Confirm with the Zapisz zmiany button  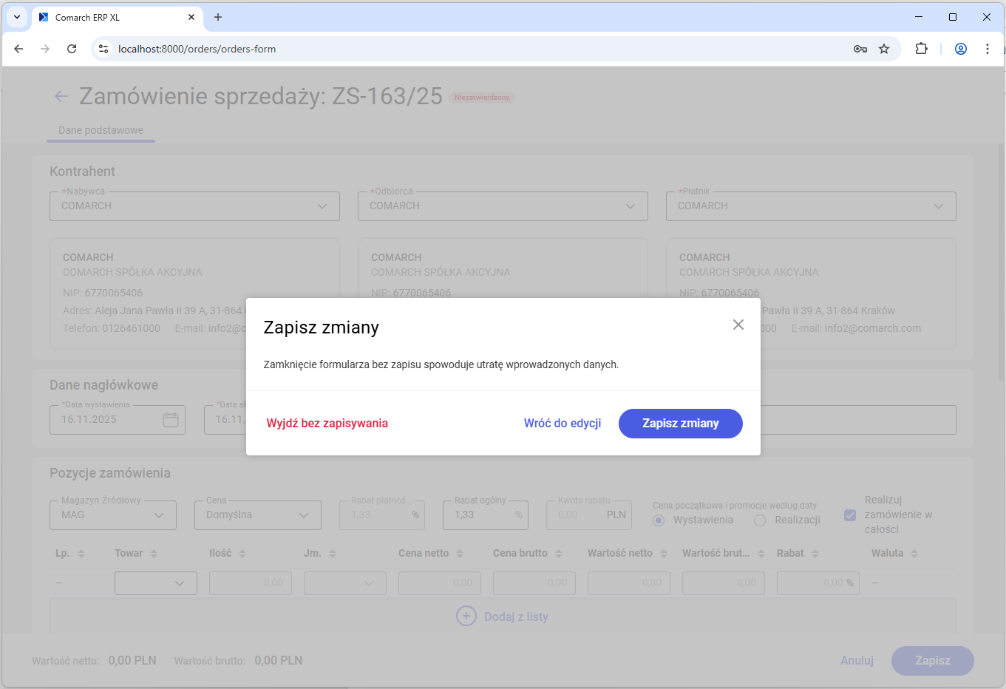coord(680,423)
